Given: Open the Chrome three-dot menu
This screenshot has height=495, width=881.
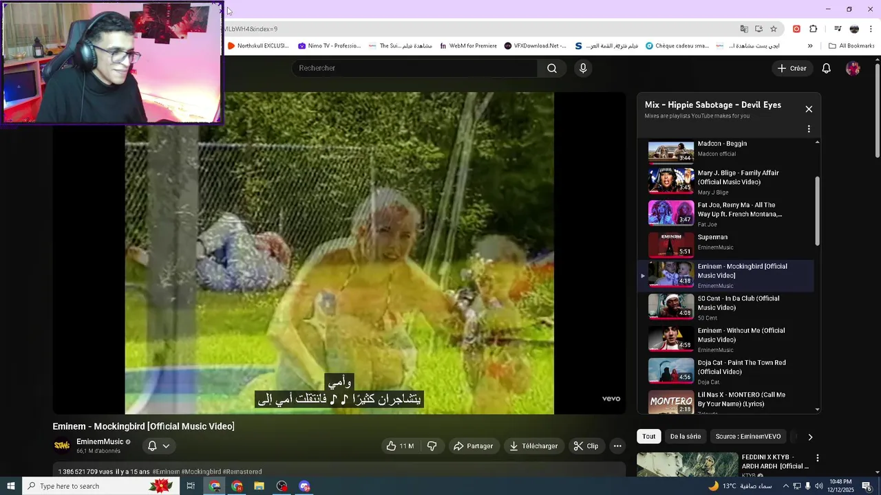Looking at the screenshot, I should coord(871,29).
